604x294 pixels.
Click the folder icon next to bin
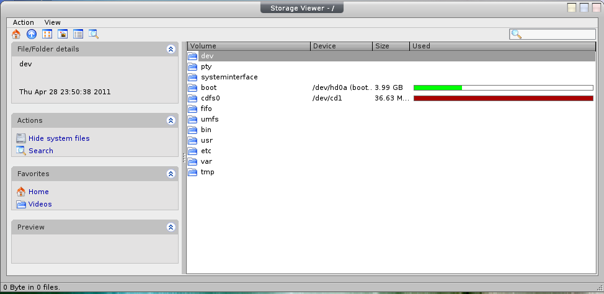[x=193, y=130]
